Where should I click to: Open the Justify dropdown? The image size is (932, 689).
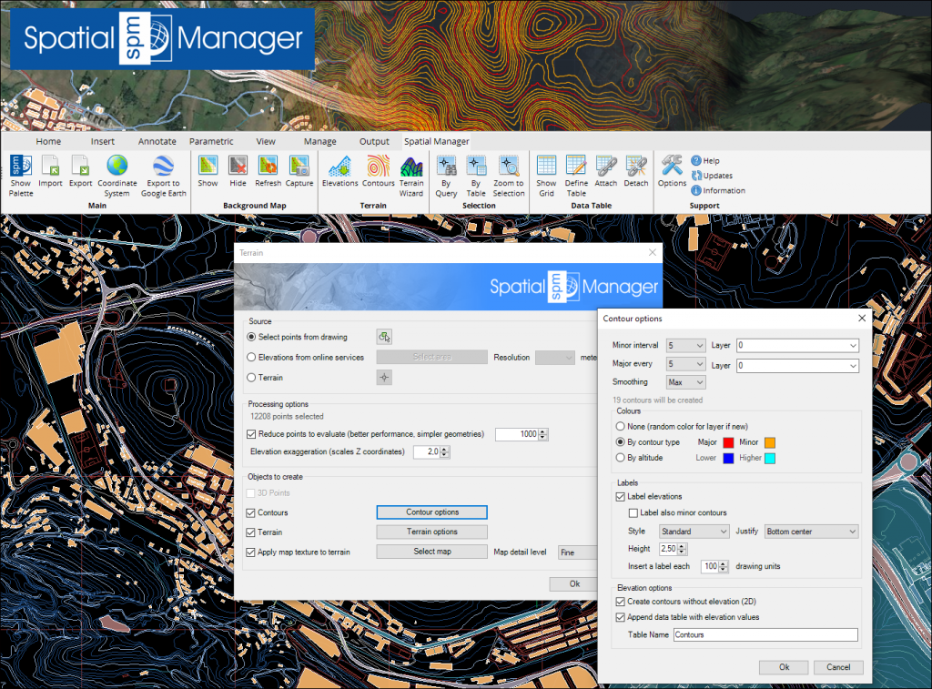tap(810, 532)
